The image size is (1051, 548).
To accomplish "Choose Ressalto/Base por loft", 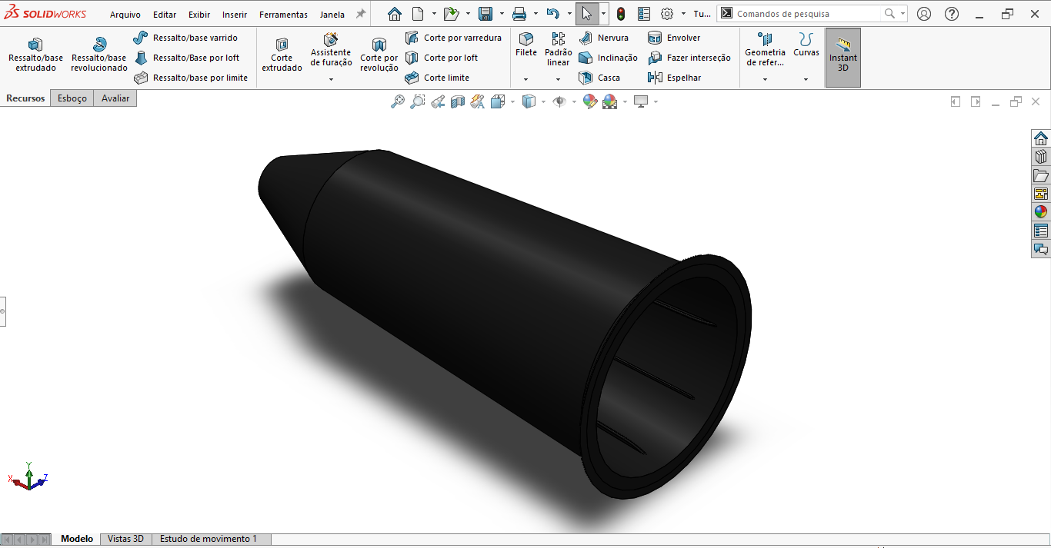I will point(186,58).
